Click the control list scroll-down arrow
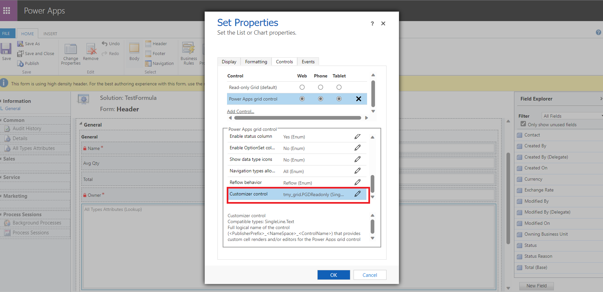Screen dimensions: 603x292 click(x=373, y=111)
